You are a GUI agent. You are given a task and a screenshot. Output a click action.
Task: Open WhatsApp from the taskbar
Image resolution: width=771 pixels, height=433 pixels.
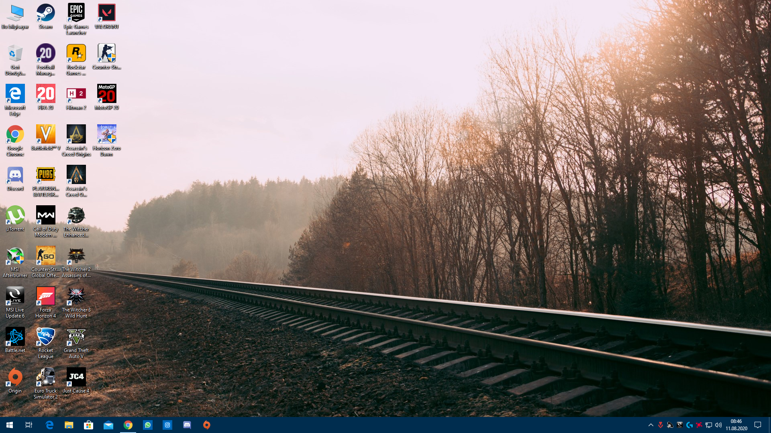coord(148,425)
